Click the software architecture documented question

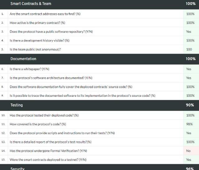51,78
